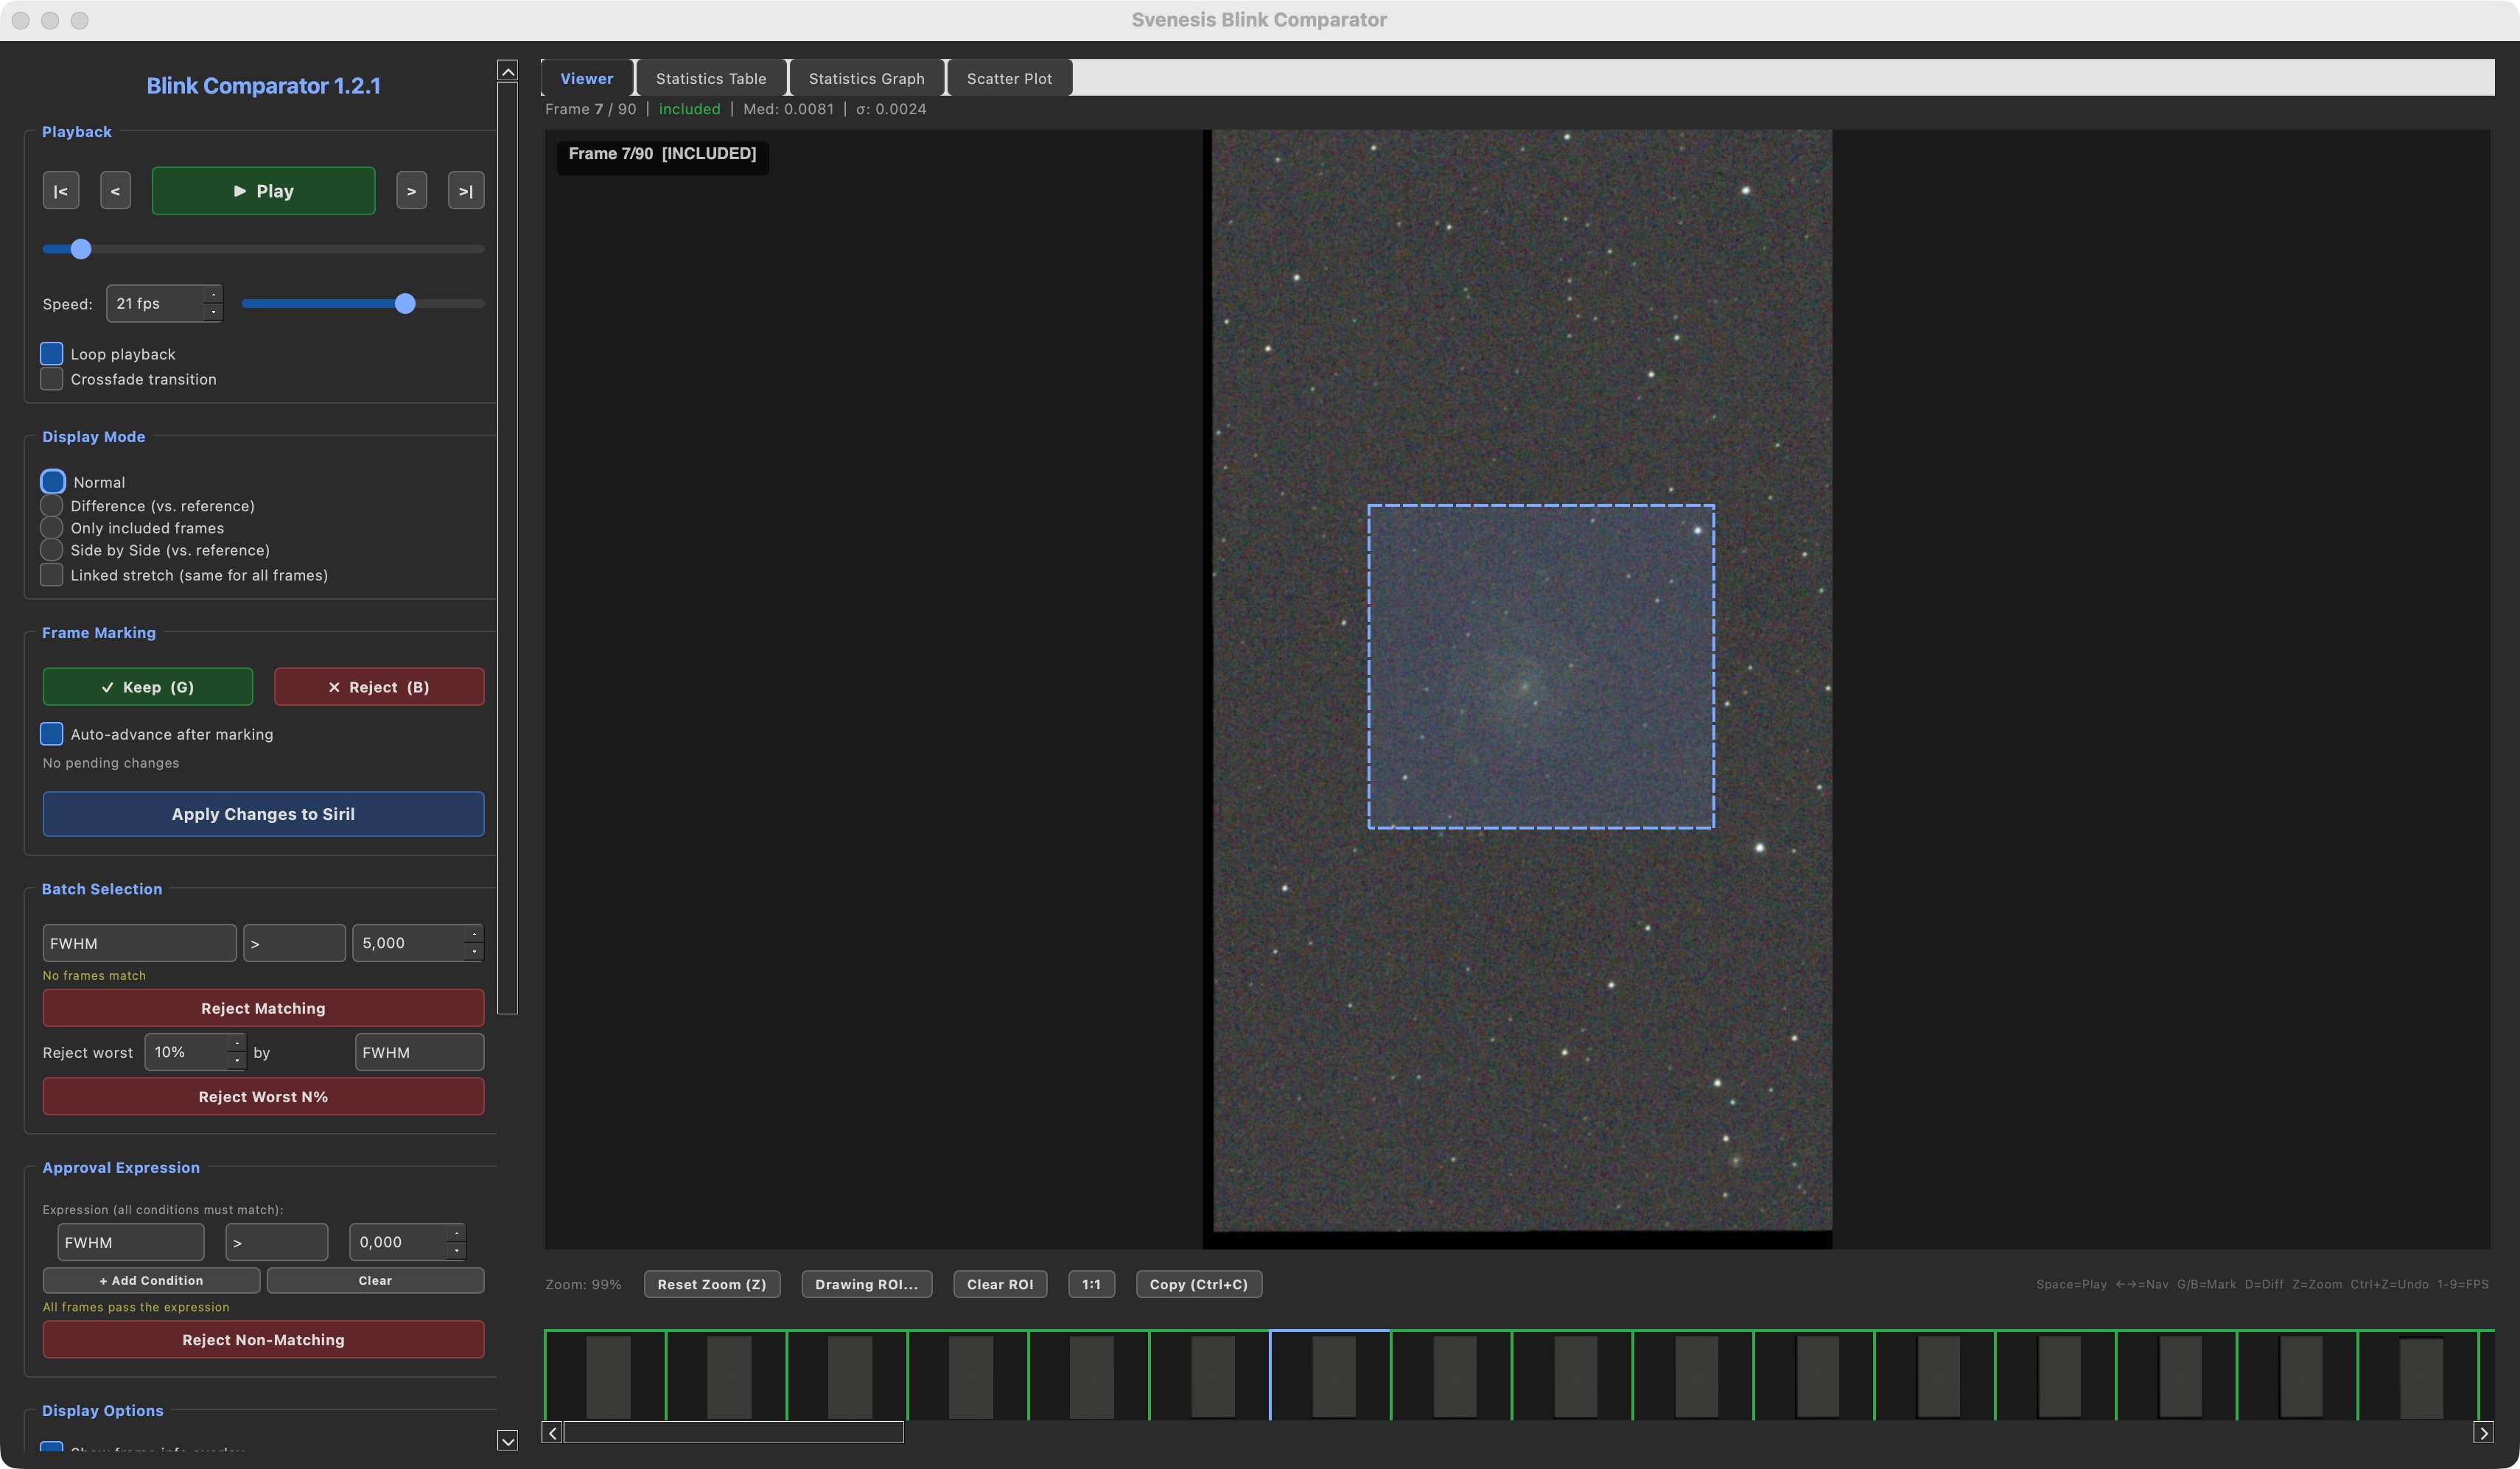Collapse the sidebar using the top chevron
The height and width of the screenshot is (1469, 2520).
(x=508, y=71)
